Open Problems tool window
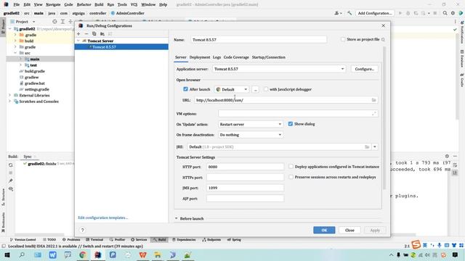465x261 pixels. tap(71, 239)
